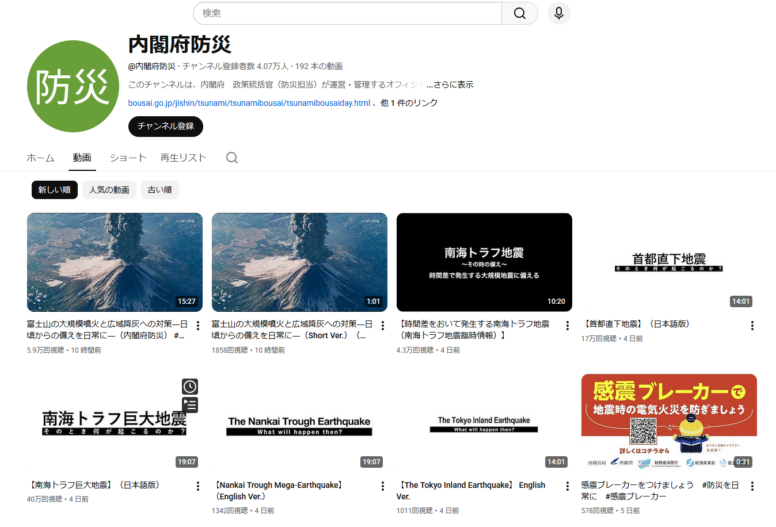The width and height of the screenshot is (776, 527).
Task: Click the magnifier search button
Action: pos(519,13)
